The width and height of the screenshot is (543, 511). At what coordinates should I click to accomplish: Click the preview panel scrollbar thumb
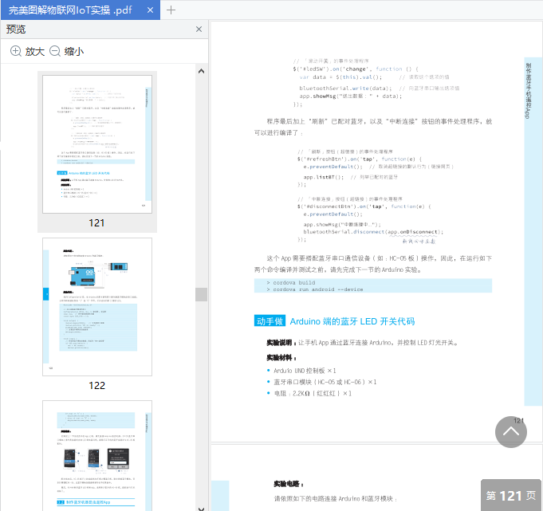click(201, 295)
